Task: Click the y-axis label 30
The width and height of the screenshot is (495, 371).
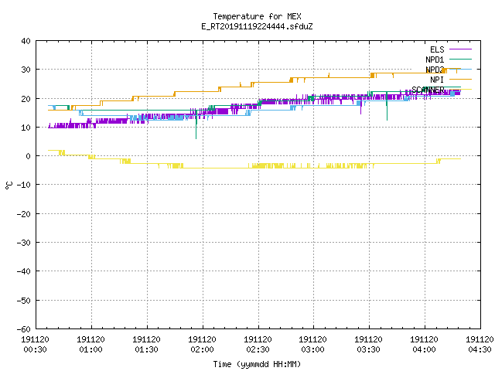Action: click(26, 70)
